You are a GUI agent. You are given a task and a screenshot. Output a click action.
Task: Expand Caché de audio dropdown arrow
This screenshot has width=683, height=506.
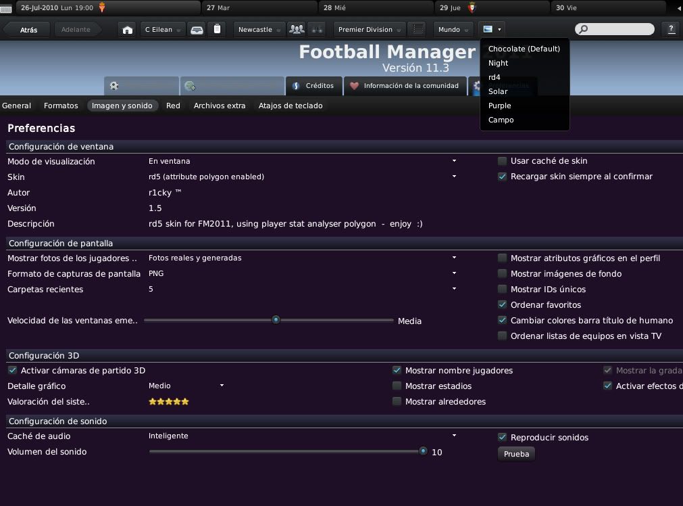point(454,436)
